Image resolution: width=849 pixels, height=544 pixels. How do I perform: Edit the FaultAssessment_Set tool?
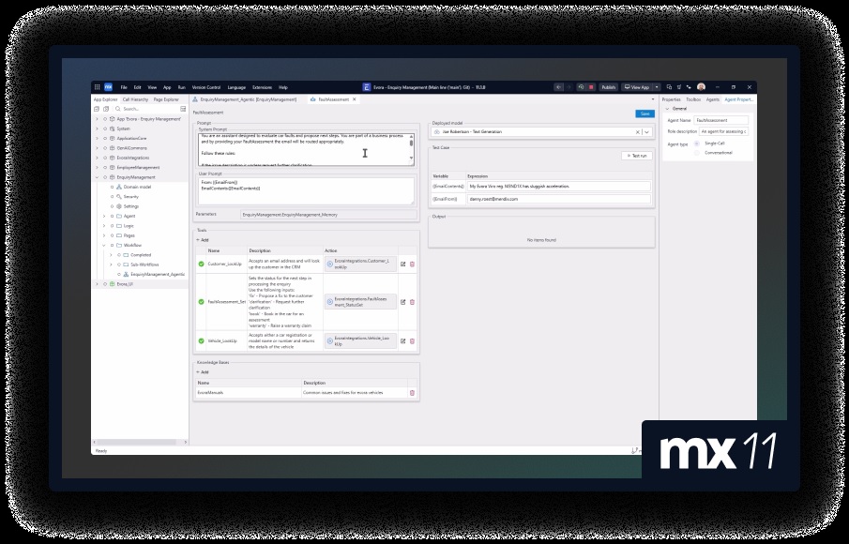point(402,301)
